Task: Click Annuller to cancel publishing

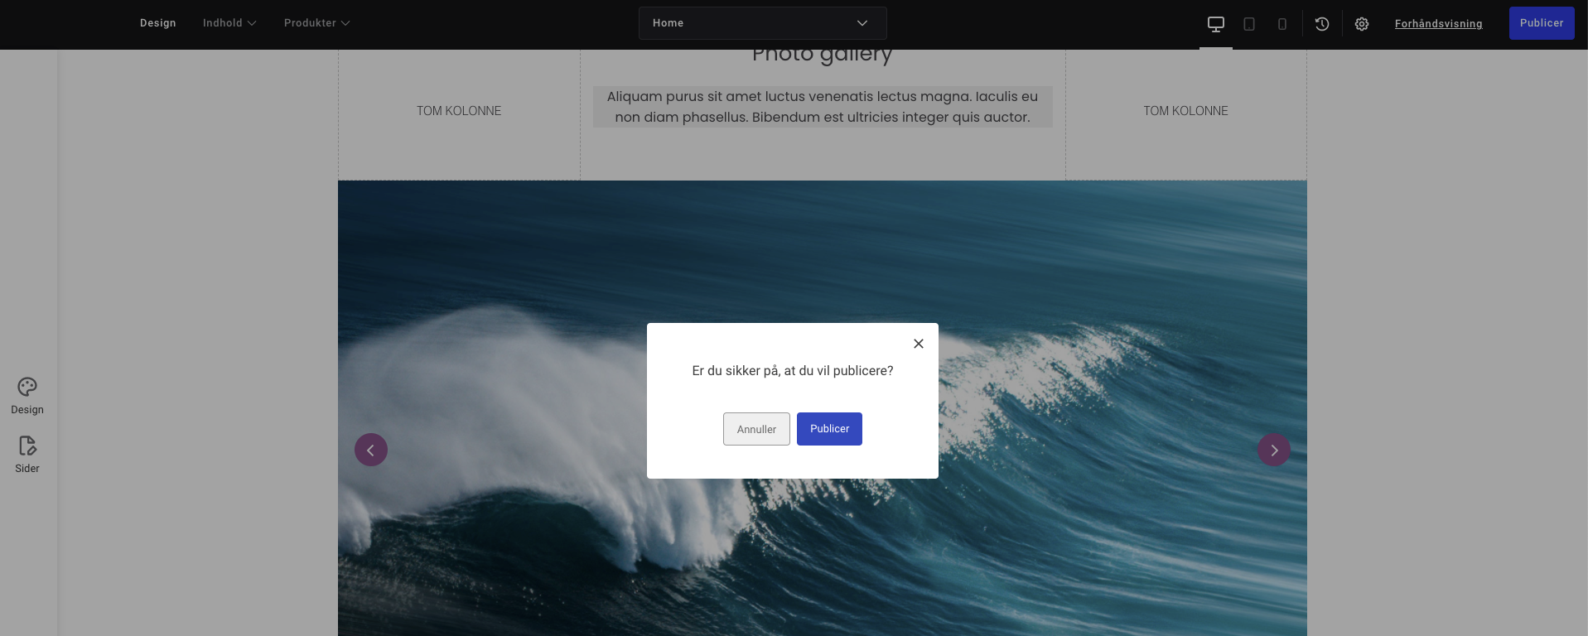Action: [x=756, y=429]
